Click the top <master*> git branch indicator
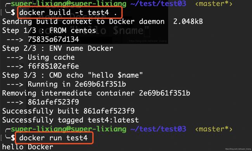The height and width of the screenshot is (151, 252). coord(214,3)
